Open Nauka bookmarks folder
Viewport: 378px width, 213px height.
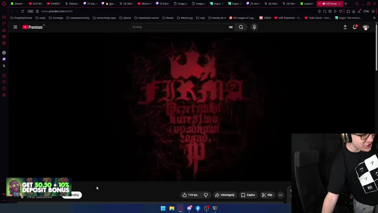[x=168, y=18]
